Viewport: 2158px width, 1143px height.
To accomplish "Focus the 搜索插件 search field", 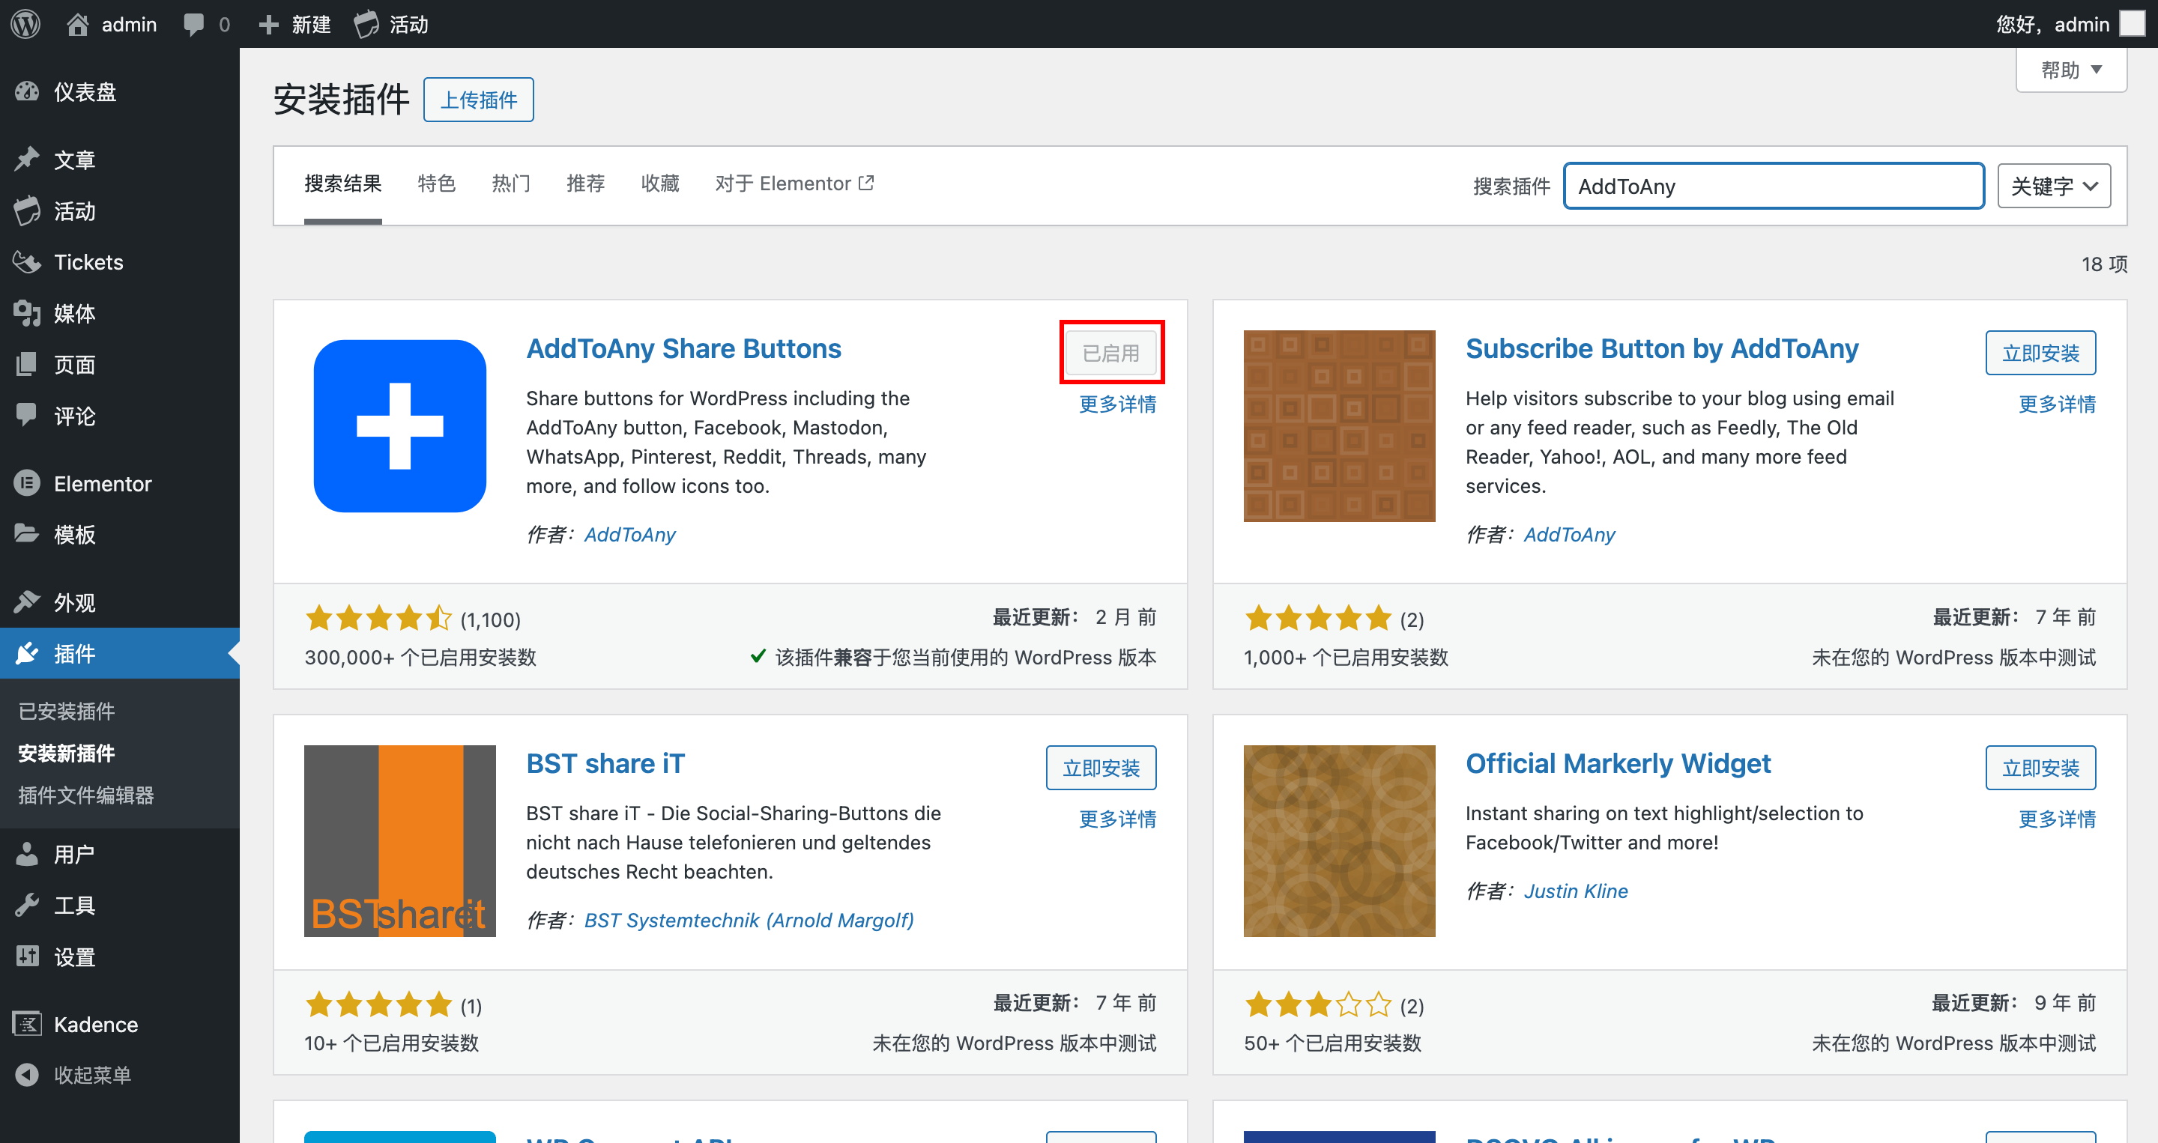I will coord(1774,186).
